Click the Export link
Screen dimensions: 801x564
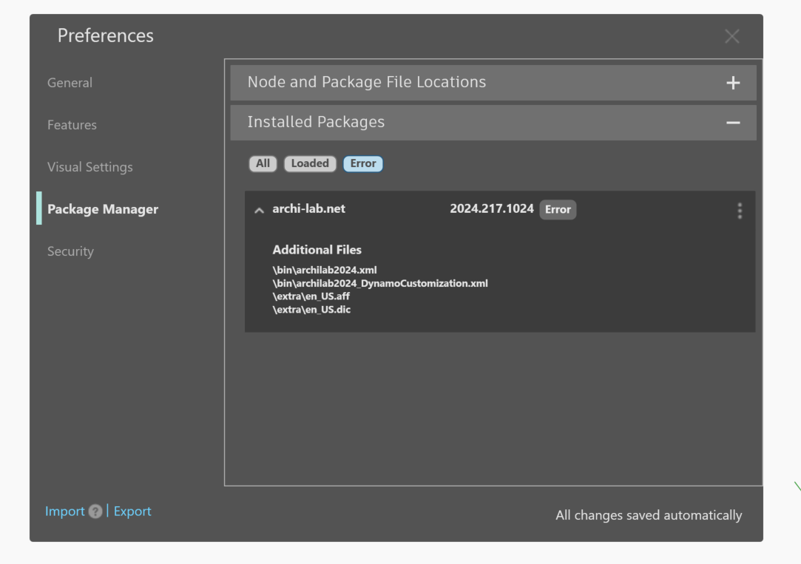tap(132, 511)
